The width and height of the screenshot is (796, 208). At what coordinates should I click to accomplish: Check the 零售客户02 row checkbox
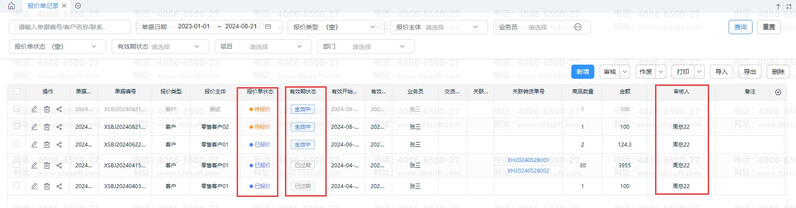click(16, 126)
